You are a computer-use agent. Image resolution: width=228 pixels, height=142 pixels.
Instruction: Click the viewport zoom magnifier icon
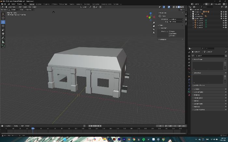pyautogui.click(x=154, y=23)
